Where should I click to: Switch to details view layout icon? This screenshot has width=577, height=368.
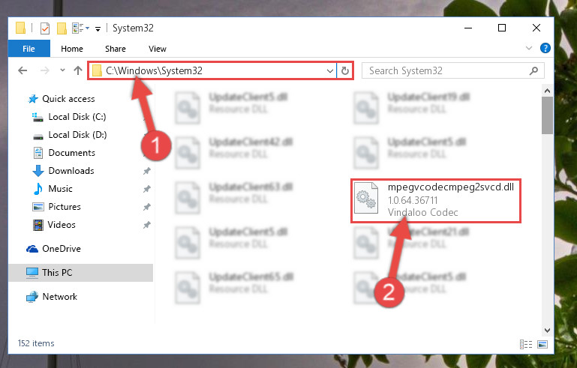pyautogui.click(x=525, y=344)
